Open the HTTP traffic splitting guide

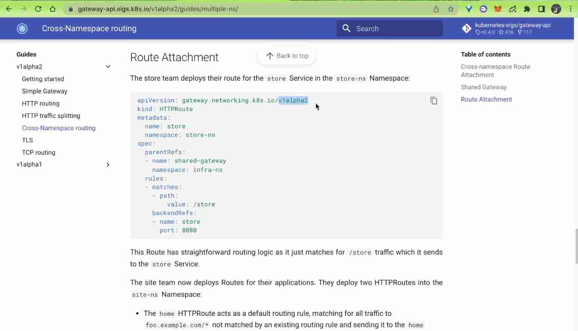pos(51,116)
